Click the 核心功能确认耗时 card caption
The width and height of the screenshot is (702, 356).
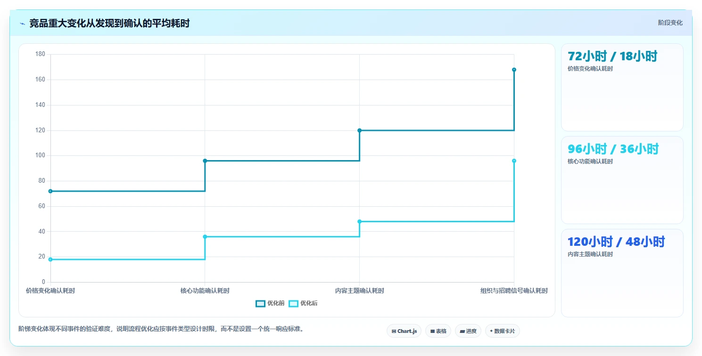[590, 162]
